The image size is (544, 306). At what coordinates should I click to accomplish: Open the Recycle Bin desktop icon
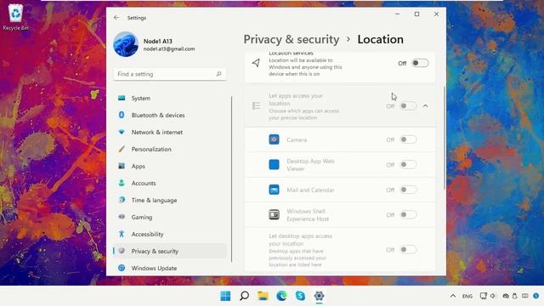[15, 17]
